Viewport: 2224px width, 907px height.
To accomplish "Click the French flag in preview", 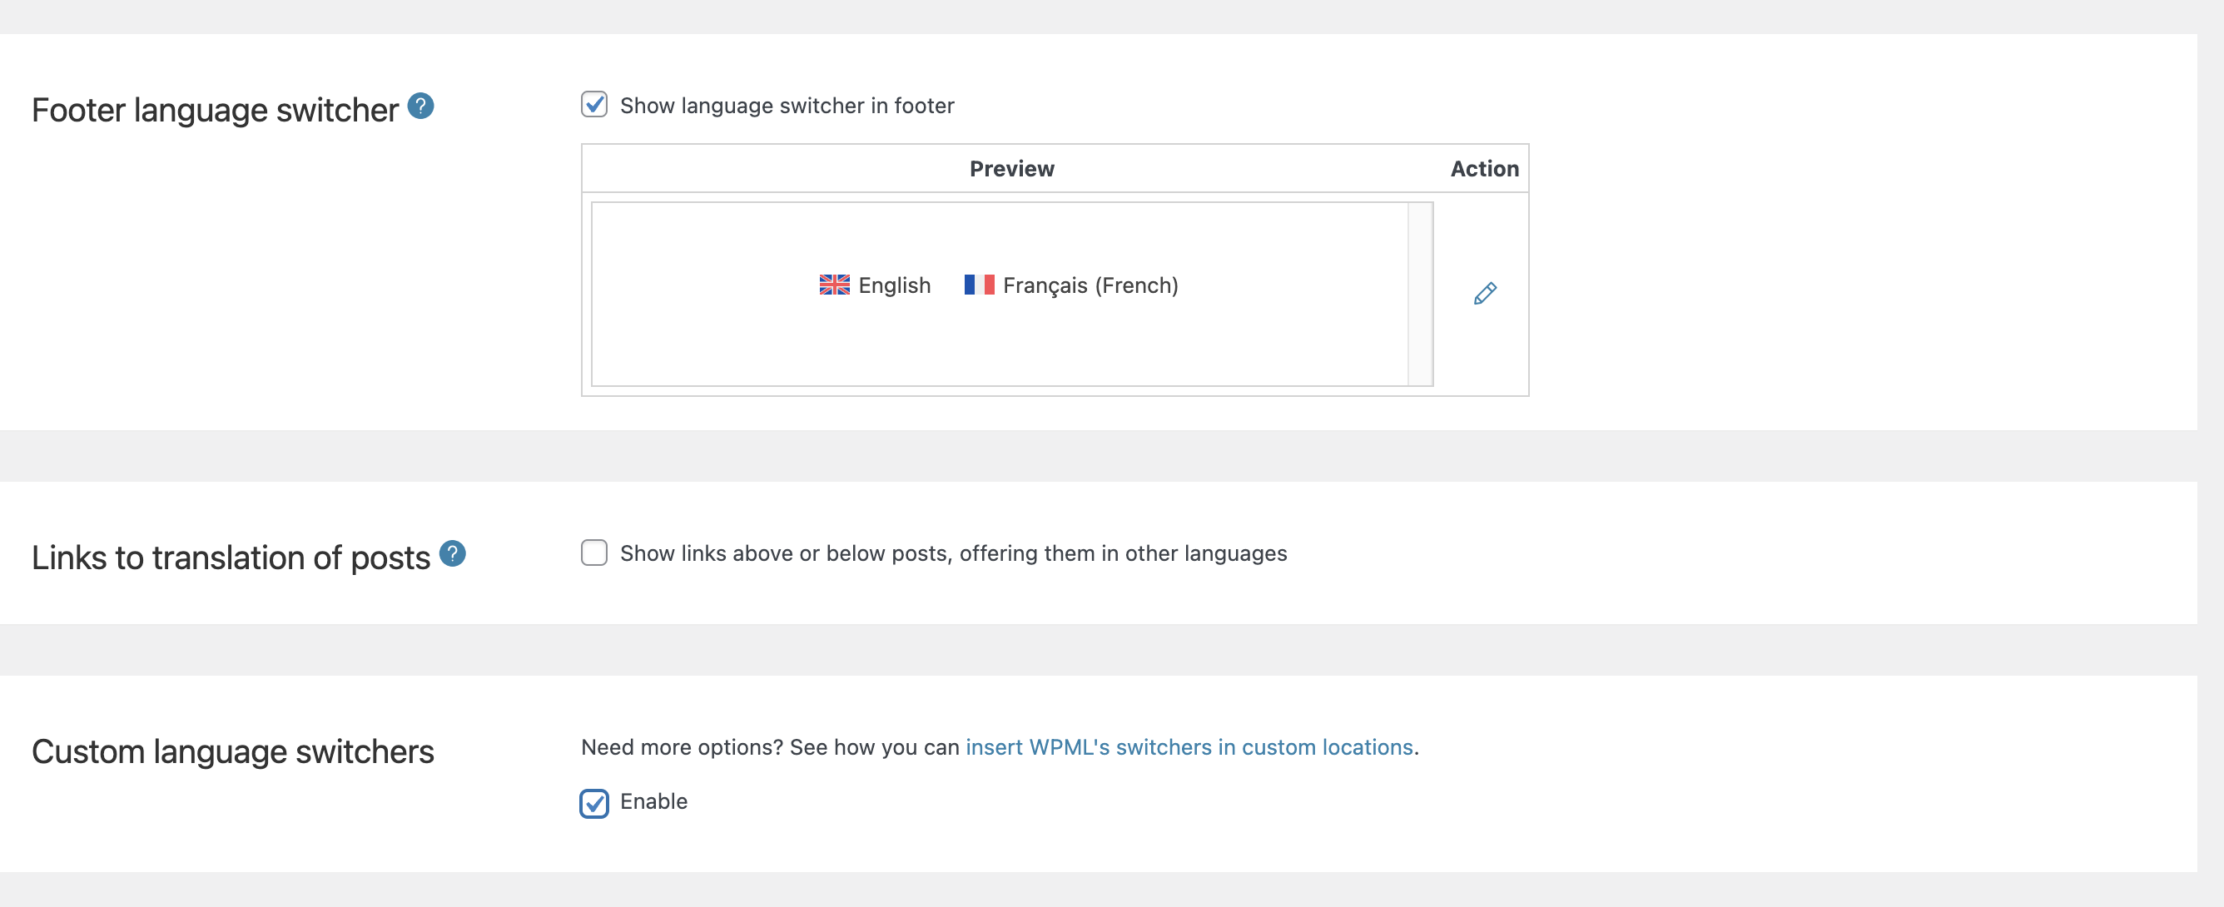I will 979,285.
